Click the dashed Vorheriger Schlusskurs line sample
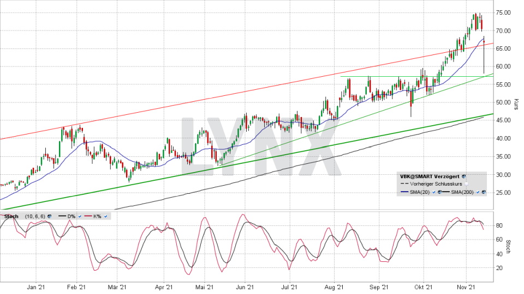Viewport: 524px width, 294px height. pyautogui.click(x=404, y=183)
